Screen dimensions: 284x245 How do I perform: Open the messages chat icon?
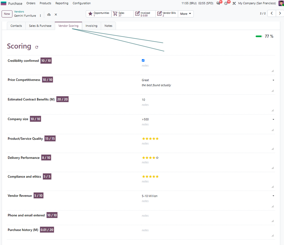click(218, 3)
